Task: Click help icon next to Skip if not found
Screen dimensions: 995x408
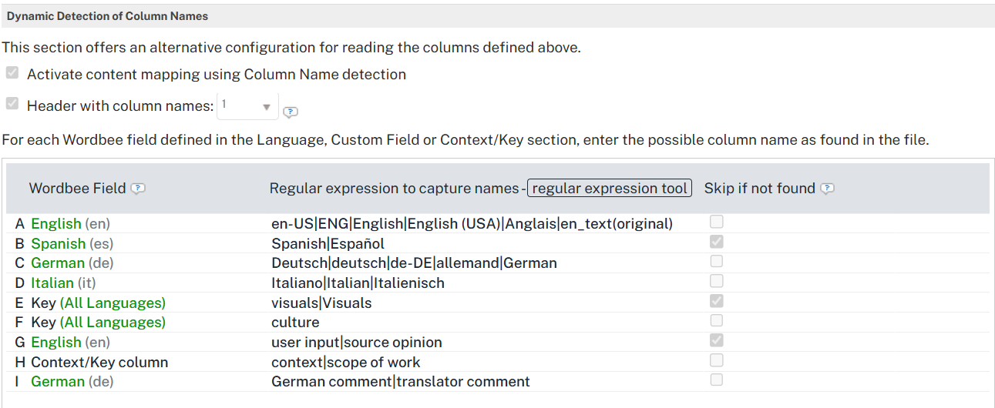Action: coord(827,189)
